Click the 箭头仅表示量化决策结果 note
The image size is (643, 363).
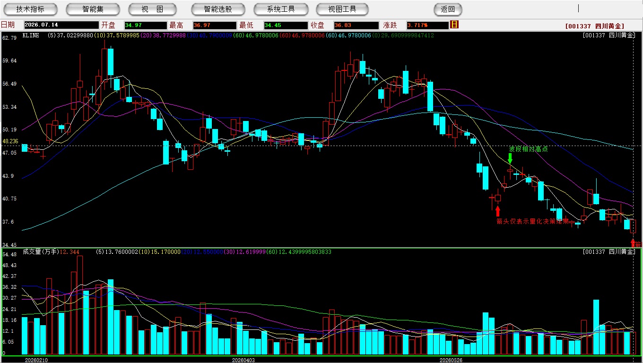532,221
